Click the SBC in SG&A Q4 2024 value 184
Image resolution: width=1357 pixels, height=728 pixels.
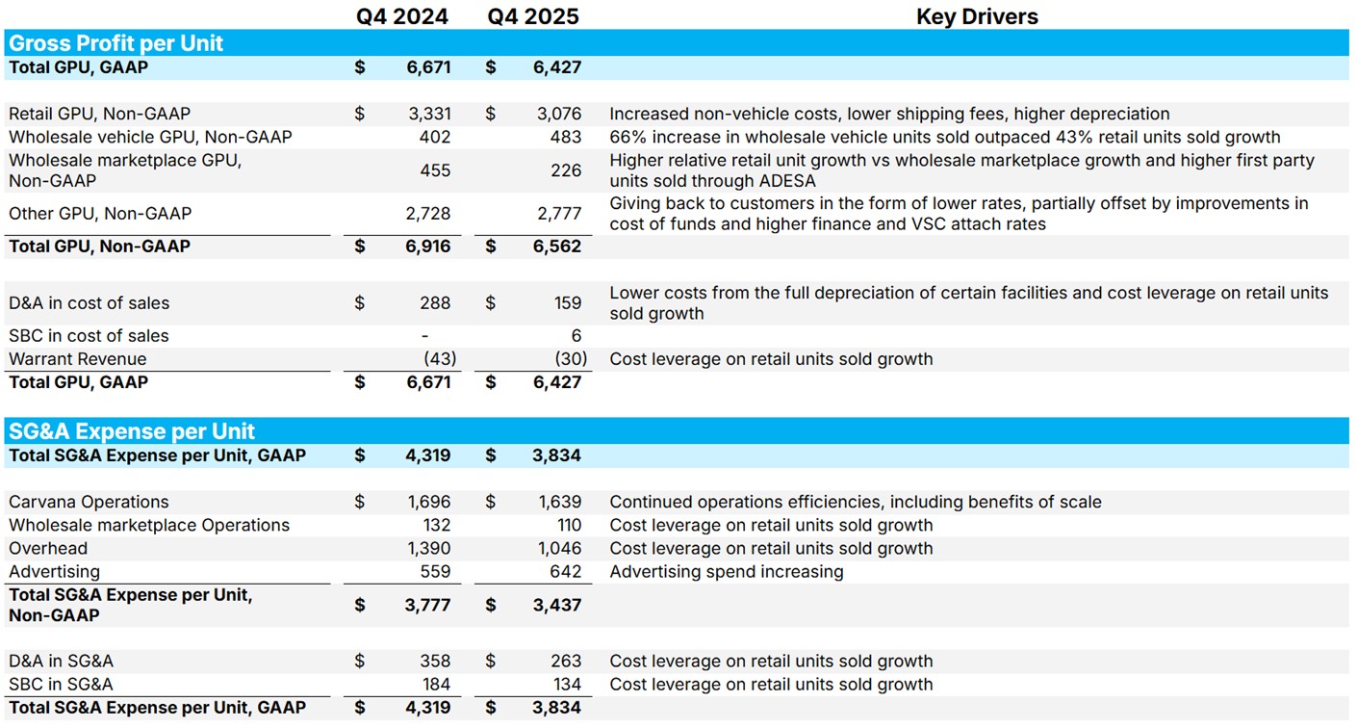click(434, 685)
